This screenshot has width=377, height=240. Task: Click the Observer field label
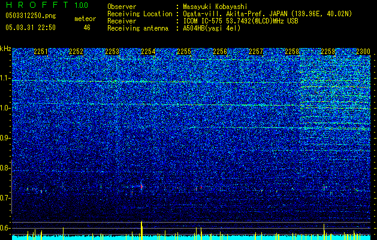(122, 7)
